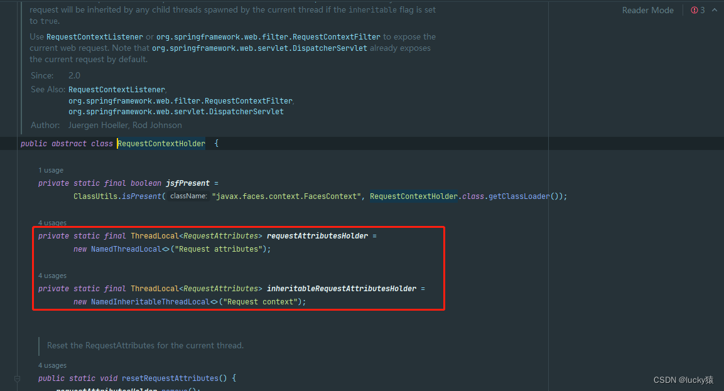Toggle Reader Mode in the editor
This screenshot has height=391, width=724.
click(647, 10)
